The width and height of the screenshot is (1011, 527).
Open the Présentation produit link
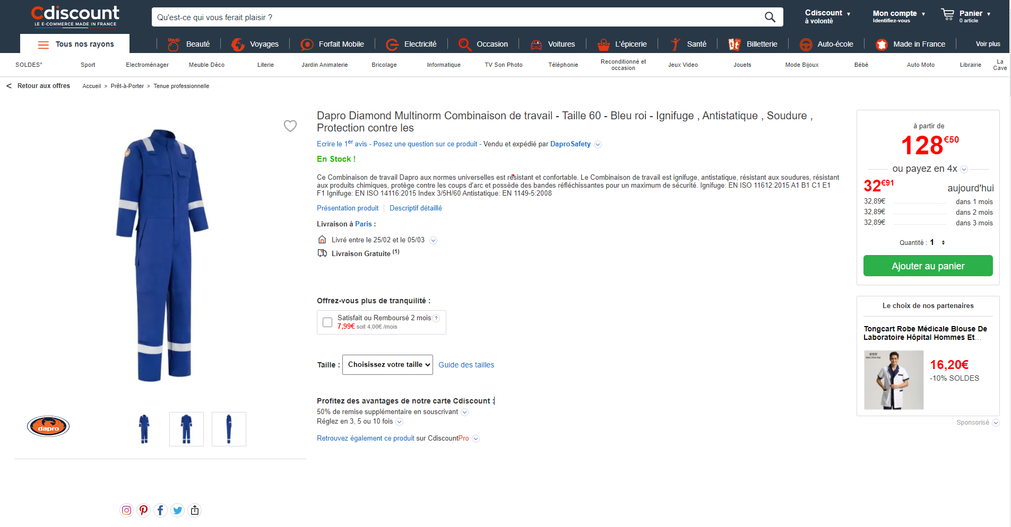[348, 208]
